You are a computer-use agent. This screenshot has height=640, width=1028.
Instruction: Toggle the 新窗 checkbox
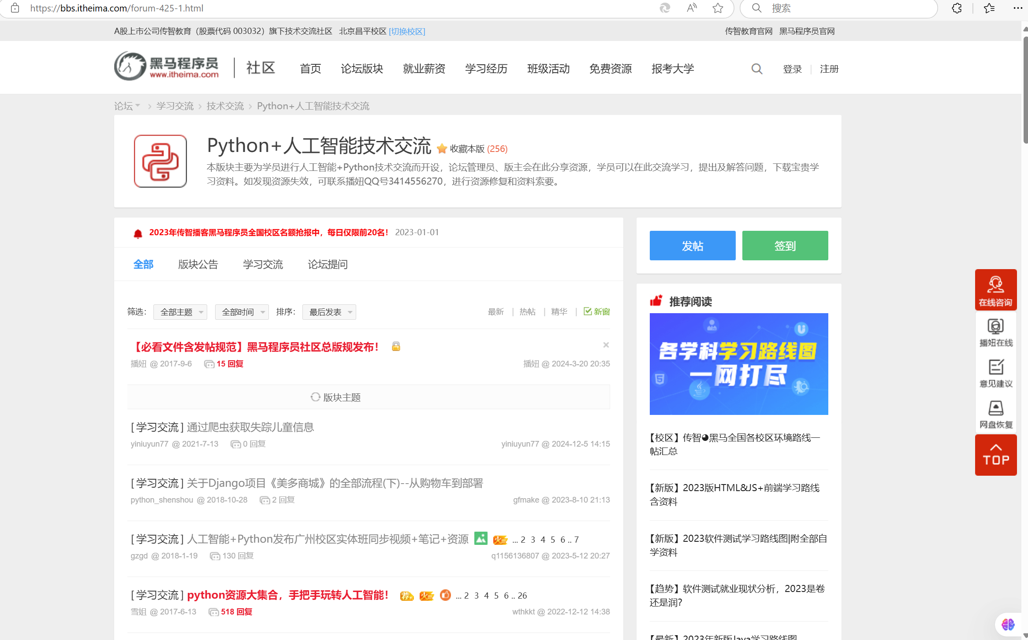click(x=588, y=311)
